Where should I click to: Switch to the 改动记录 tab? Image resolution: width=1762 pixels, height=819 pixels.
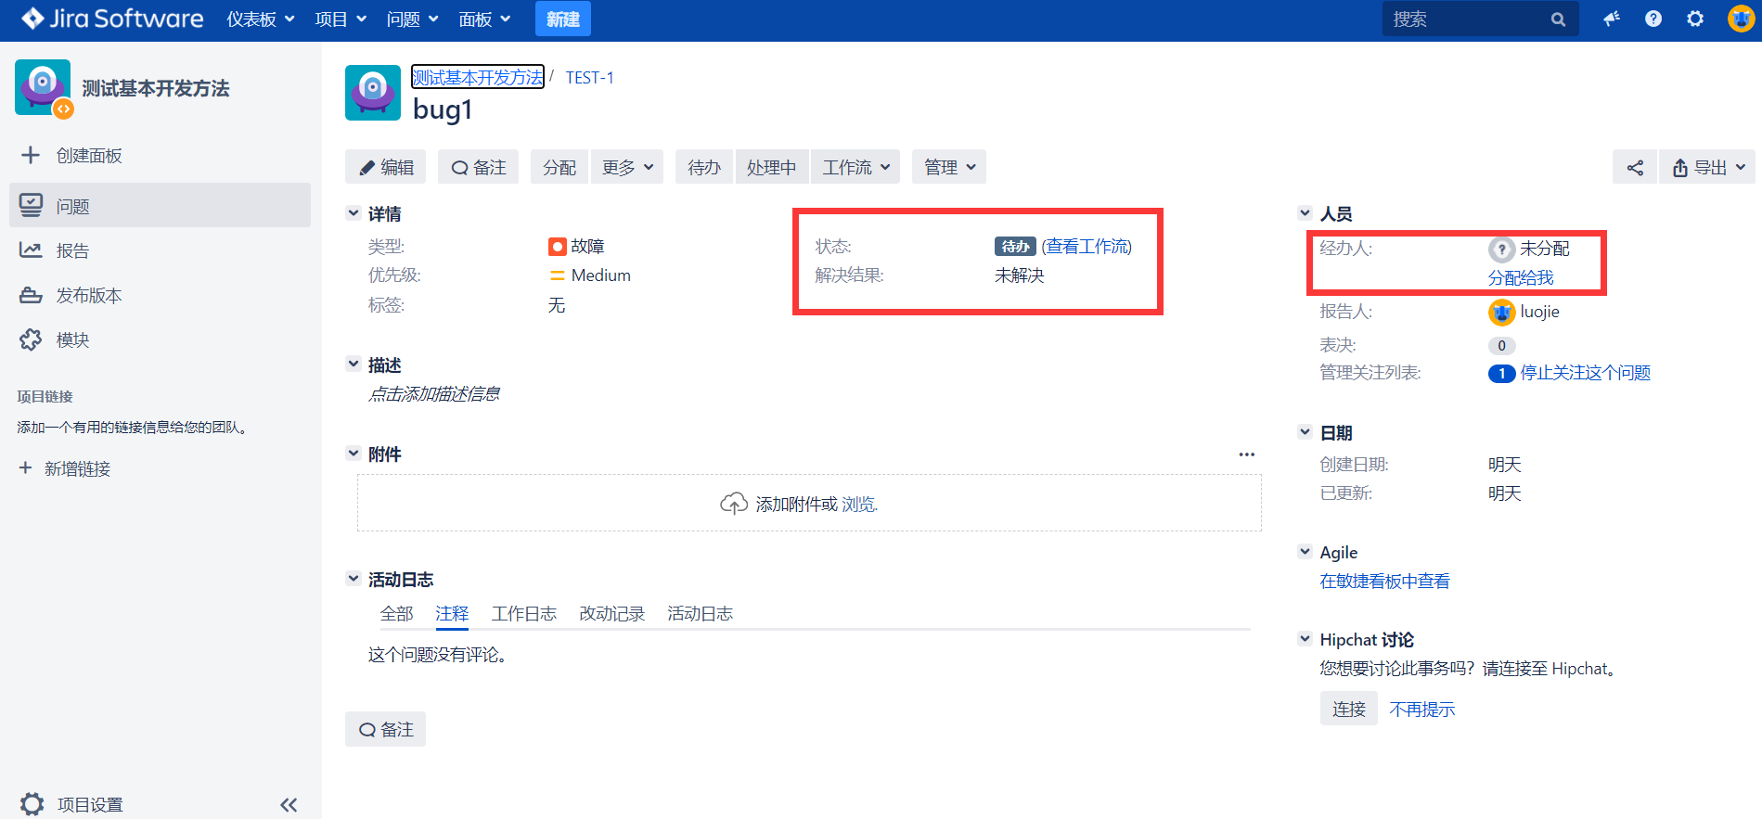coord(611,614)
